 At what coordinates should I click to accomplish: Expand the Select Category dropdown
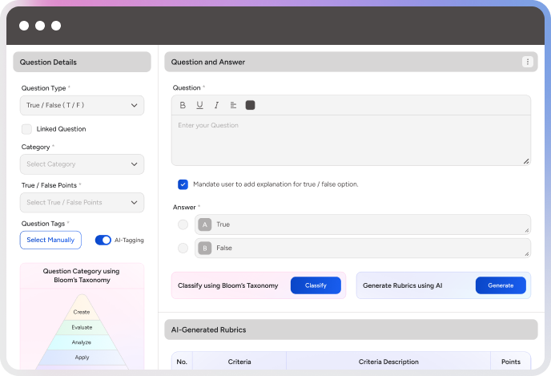pos(82,164)
